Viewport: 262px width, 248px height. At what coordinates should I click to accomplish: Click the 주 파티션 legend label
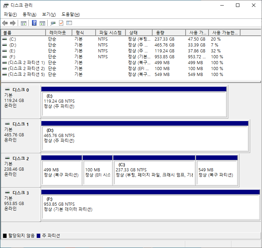click(x=51, y=236)
